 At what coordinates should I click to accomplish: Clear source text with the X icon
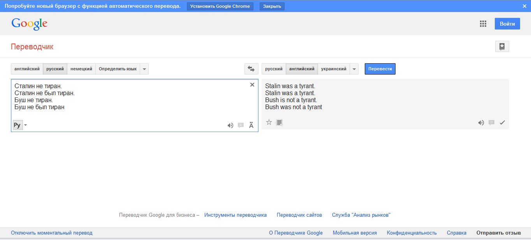point(252,85)
